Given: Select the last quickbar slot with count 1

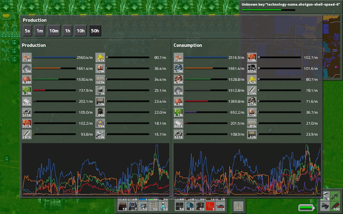Looking at the screenshot, I should [x=220, y=206].
